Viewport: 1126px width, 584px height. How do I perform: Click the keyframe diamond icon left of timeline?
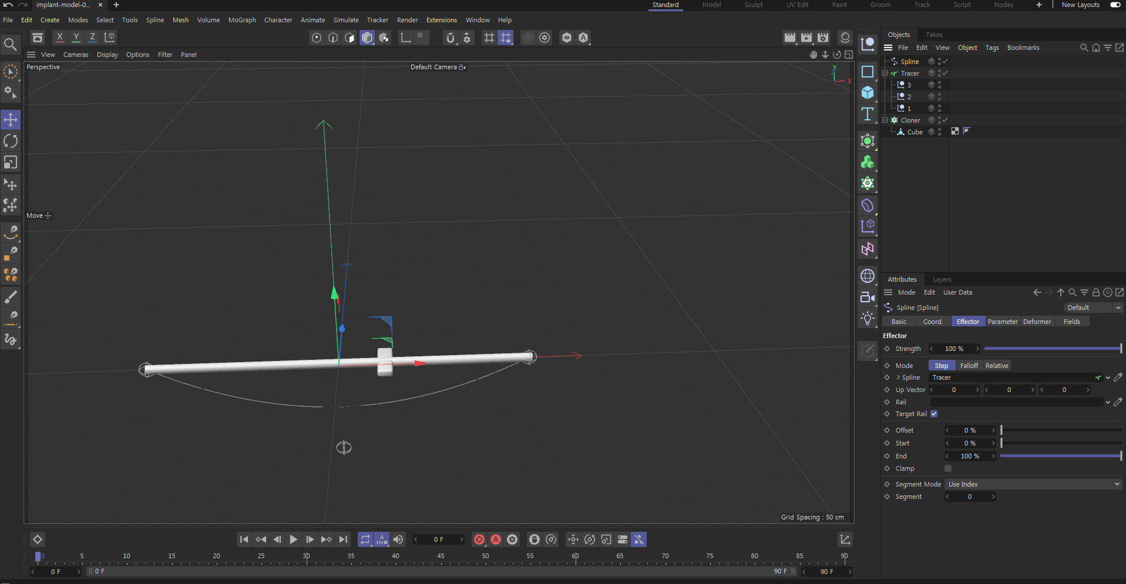point(38,539)
